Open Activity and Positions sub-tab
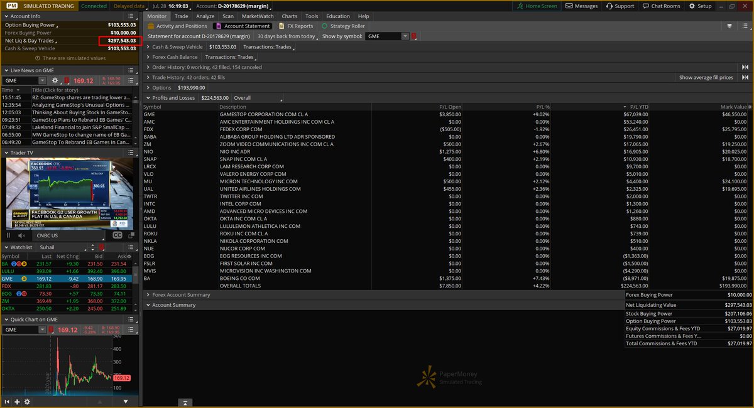Viewport: 754px width, 408px height. click(x=177, y=26)
